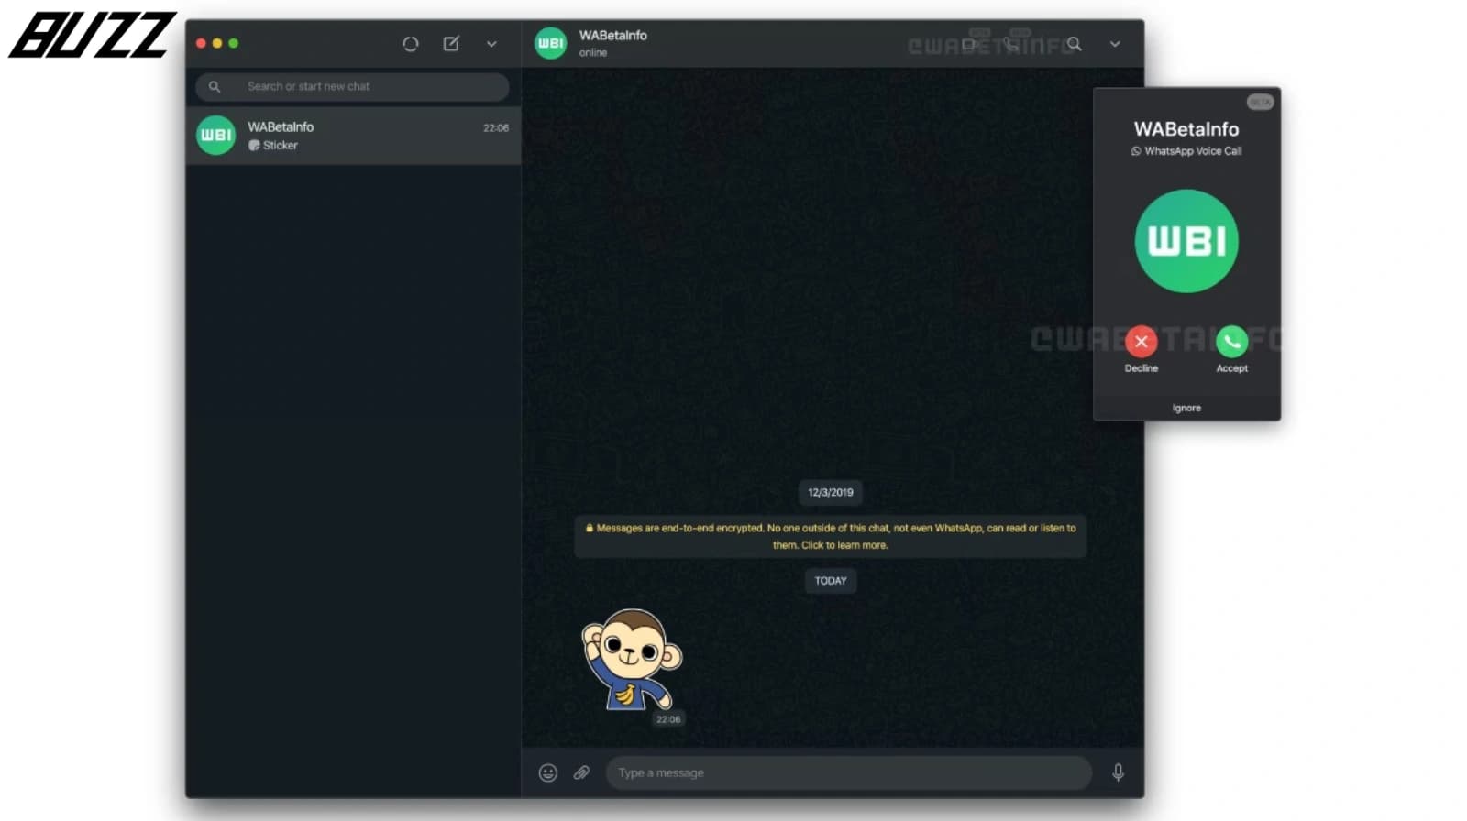The height and width of the screenshot is (821, 1467).
Task: Minimize the WhatsApp window with yellow button
Action: pos(217,43)
